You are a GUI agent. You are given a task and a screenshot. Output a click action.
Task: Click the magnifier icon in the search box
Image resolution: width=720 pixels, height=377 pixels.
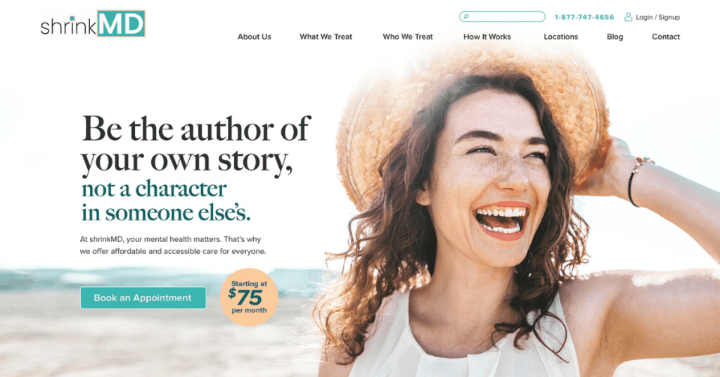click(x=466, y=17)
